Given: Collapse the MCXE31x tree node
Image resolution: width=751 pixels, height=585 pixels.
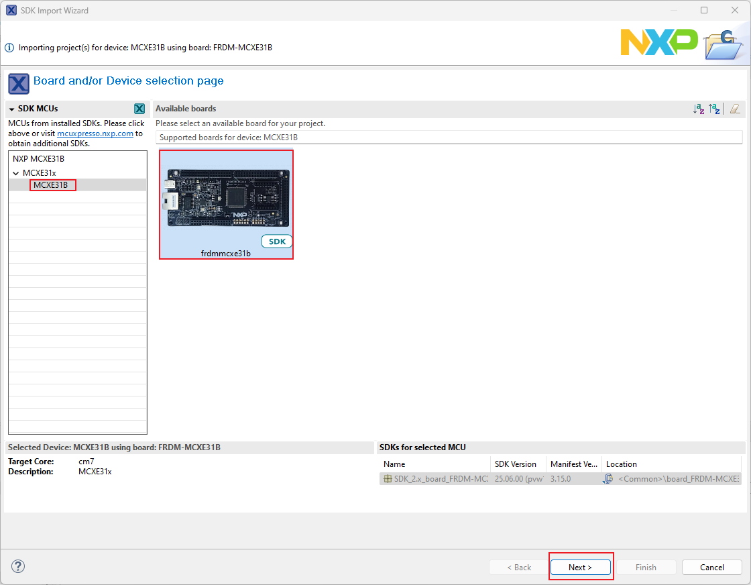Looking at the screenshot, I should pos(16,173).
